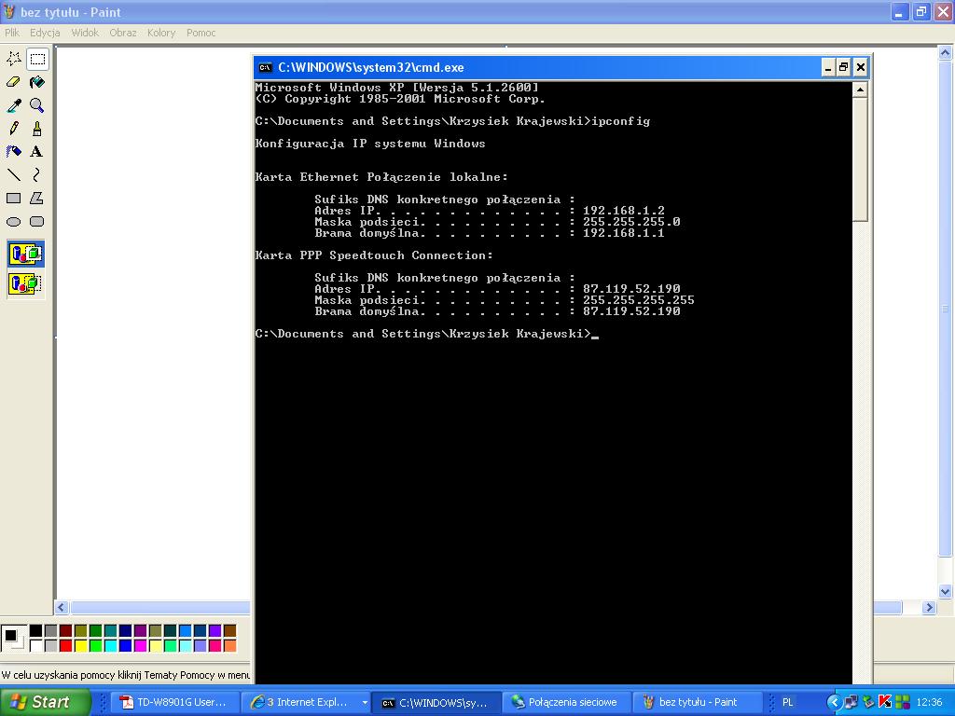This screenshot has height=716, width=955.
Task: Pick the red color swatch
Action: 66,645
